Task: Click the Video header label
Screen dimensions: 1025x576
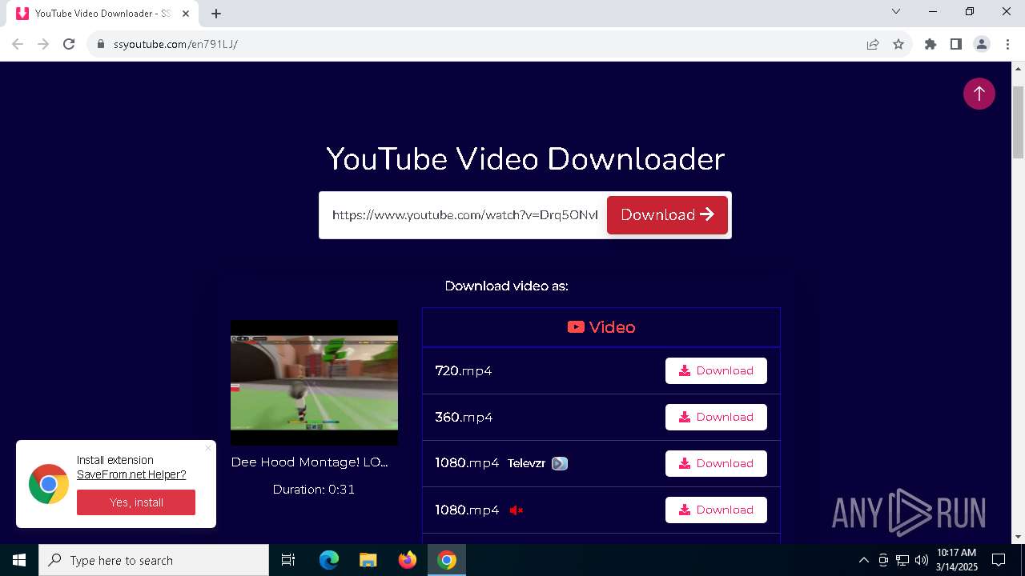Action: 601,327
